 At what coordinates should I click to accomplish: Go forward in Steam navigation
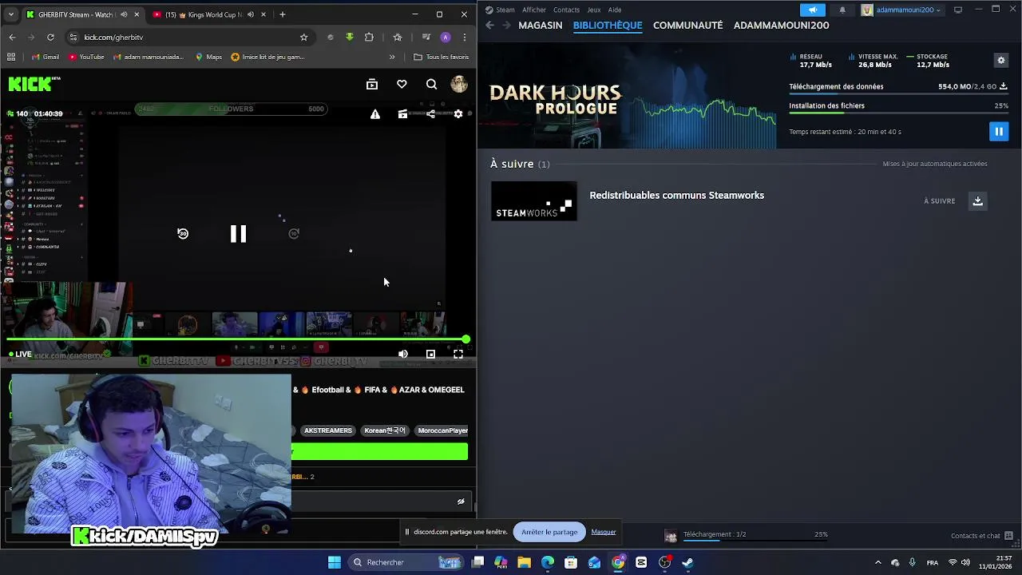click(506, 25)
